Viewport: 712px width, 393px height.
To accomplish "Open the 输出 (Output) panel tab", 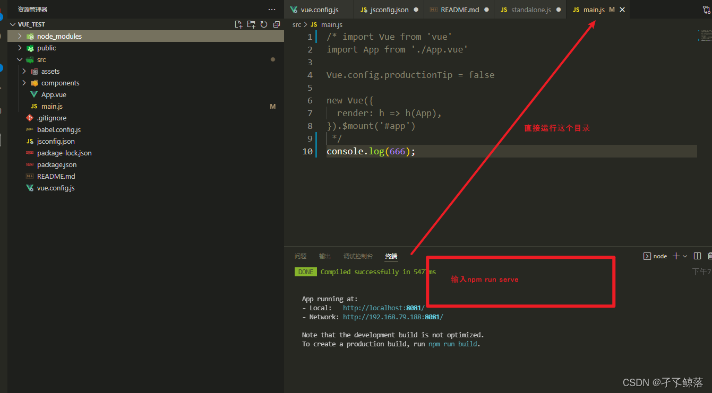I will coord(325,256).
